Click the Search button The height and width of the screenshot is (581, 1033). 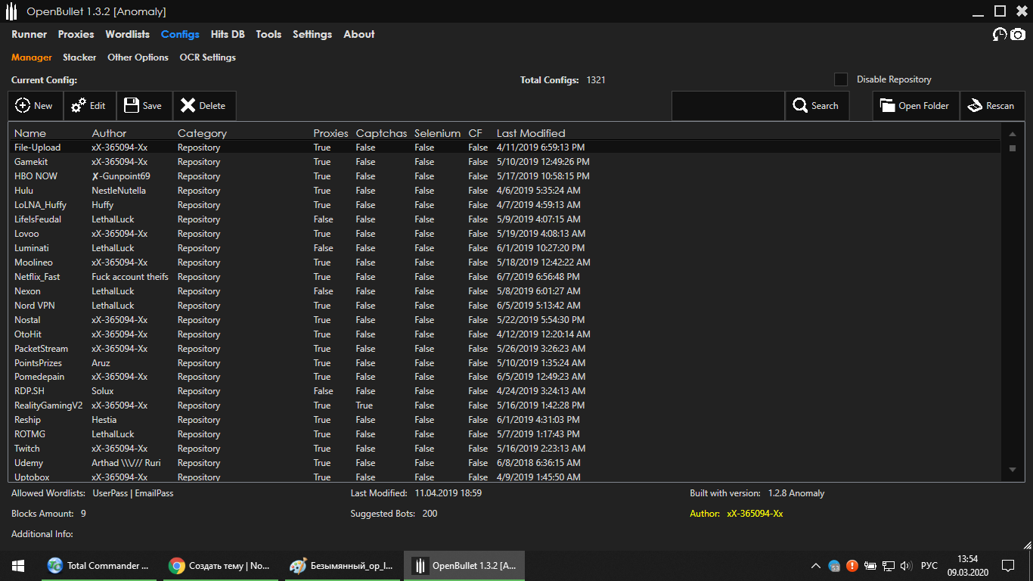pyautogui.click(x=817, y=106)
